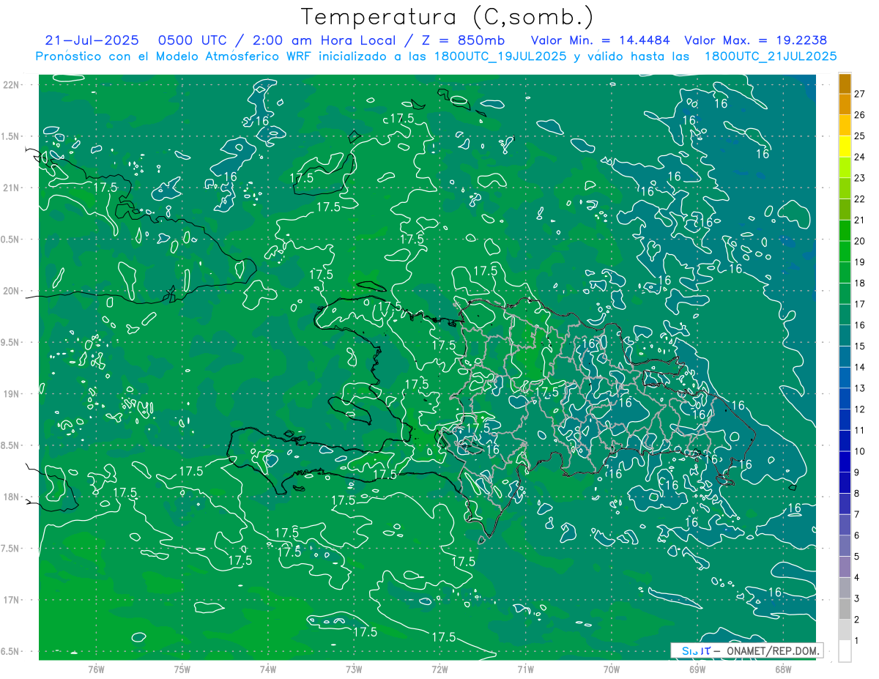Image resolution: width=879 pixels, height=679 pixels.
Task: Click the "18N" latitude axis label
Action: (x=12, y=497)
